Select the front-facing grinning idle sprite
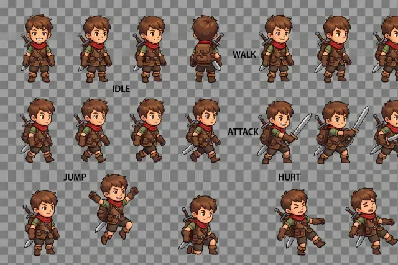The height and width of the screenshot is (265, 398). (x=38, y=48)
